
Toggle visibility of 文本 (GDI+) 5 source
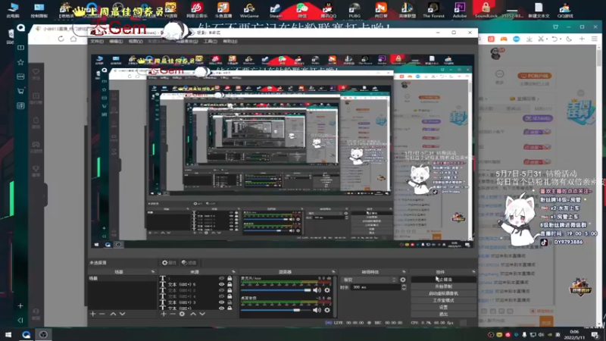pyautogui.click(x=221, y=284)
